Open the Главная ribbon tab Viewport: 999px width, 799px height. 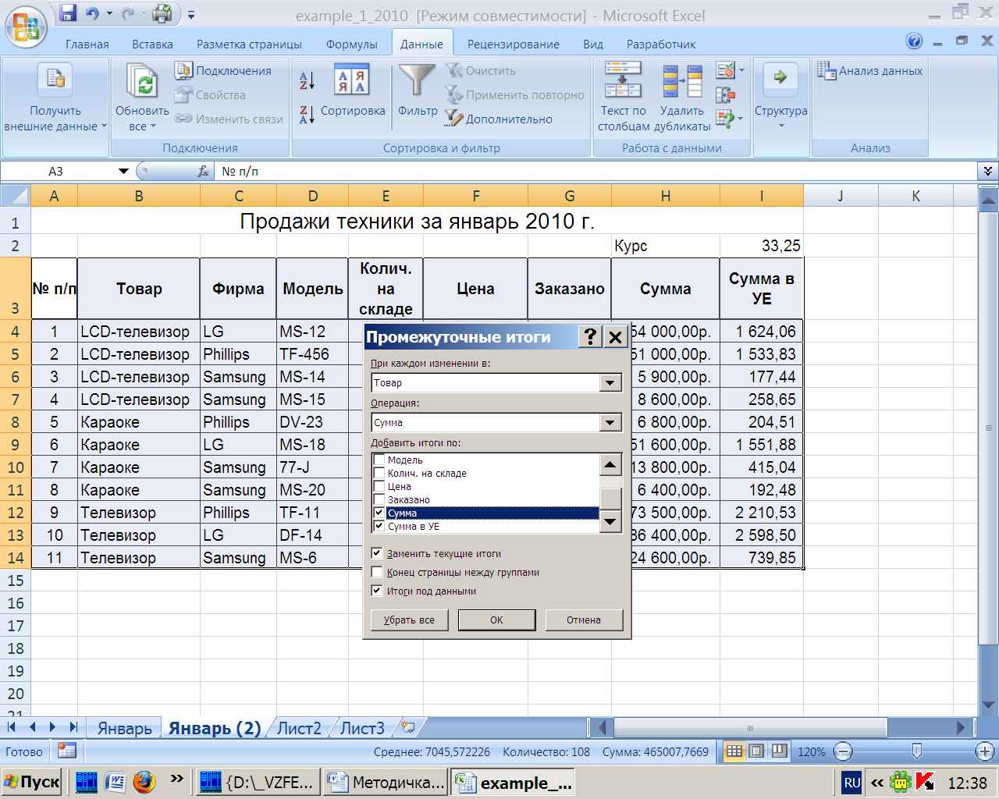(x=87, y=44)
